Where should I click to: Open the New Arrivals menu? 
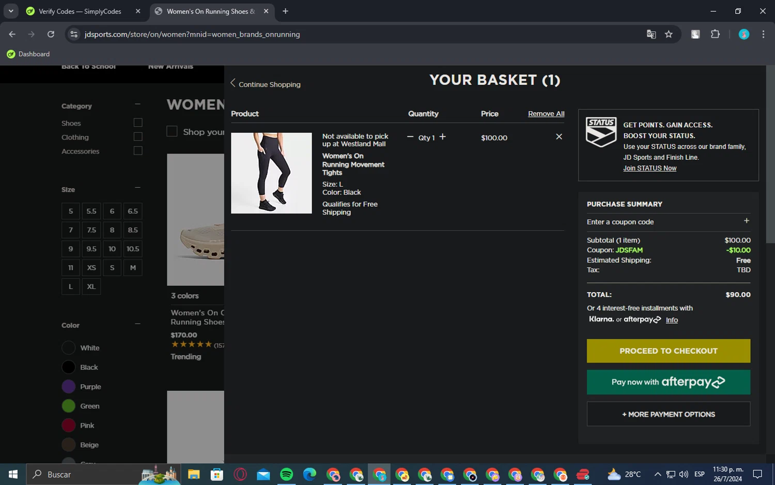pyautogui.click(x=171, y=67)
